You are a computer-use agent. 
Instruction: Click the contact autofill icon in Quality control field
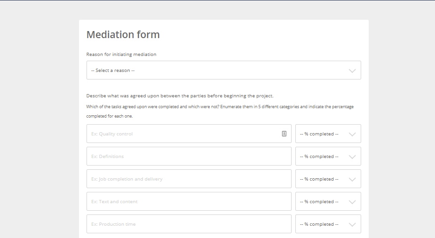[x=284, y=134]
